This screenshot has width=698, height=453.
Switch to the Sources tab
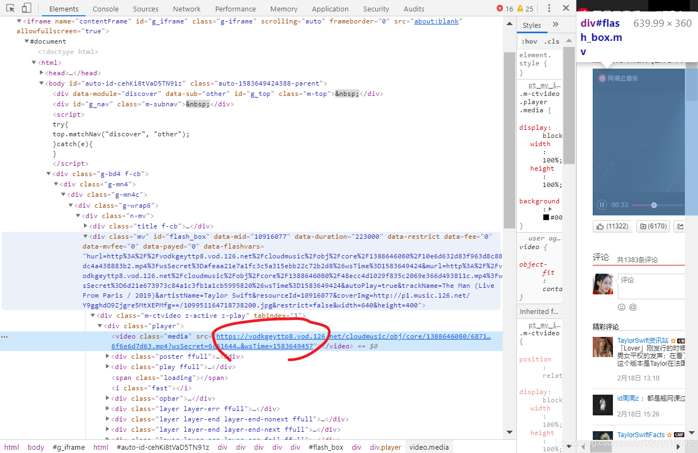coord(146,9)
